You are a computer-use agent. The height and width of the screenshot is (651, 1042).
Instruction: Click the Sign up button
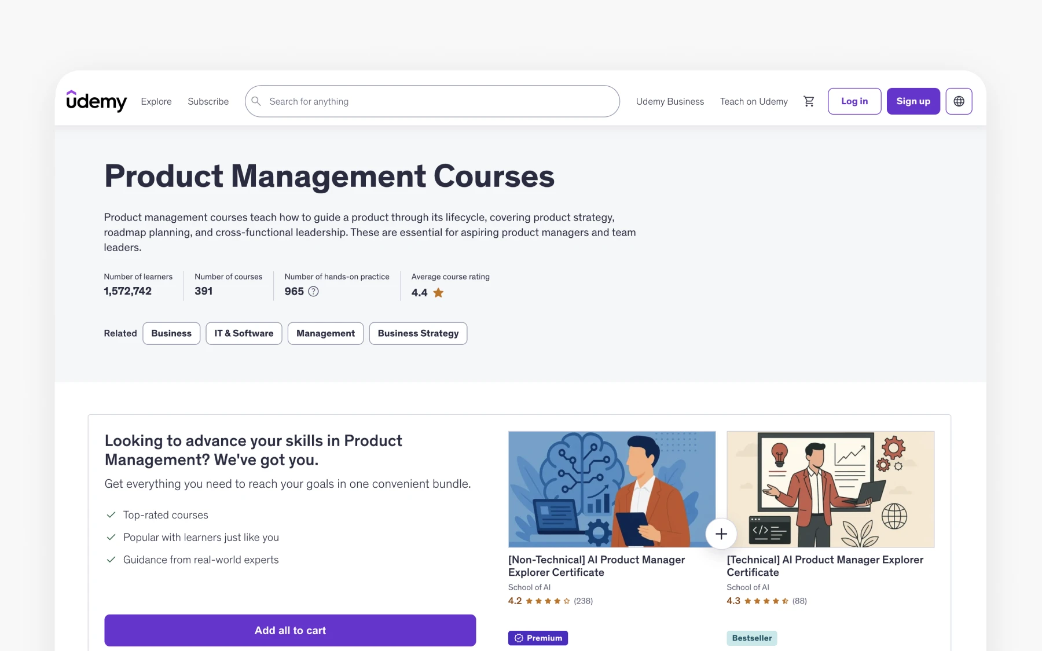coord(913,101)
